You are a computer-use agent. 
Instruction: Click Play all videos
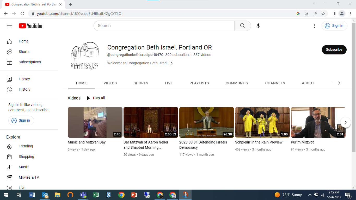(96, 98)
